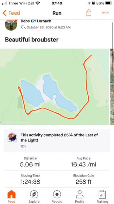The height and width of the screenshot is (204, 114).
Task: Open Debs Larnach's profile avatar
Action: 11,25
